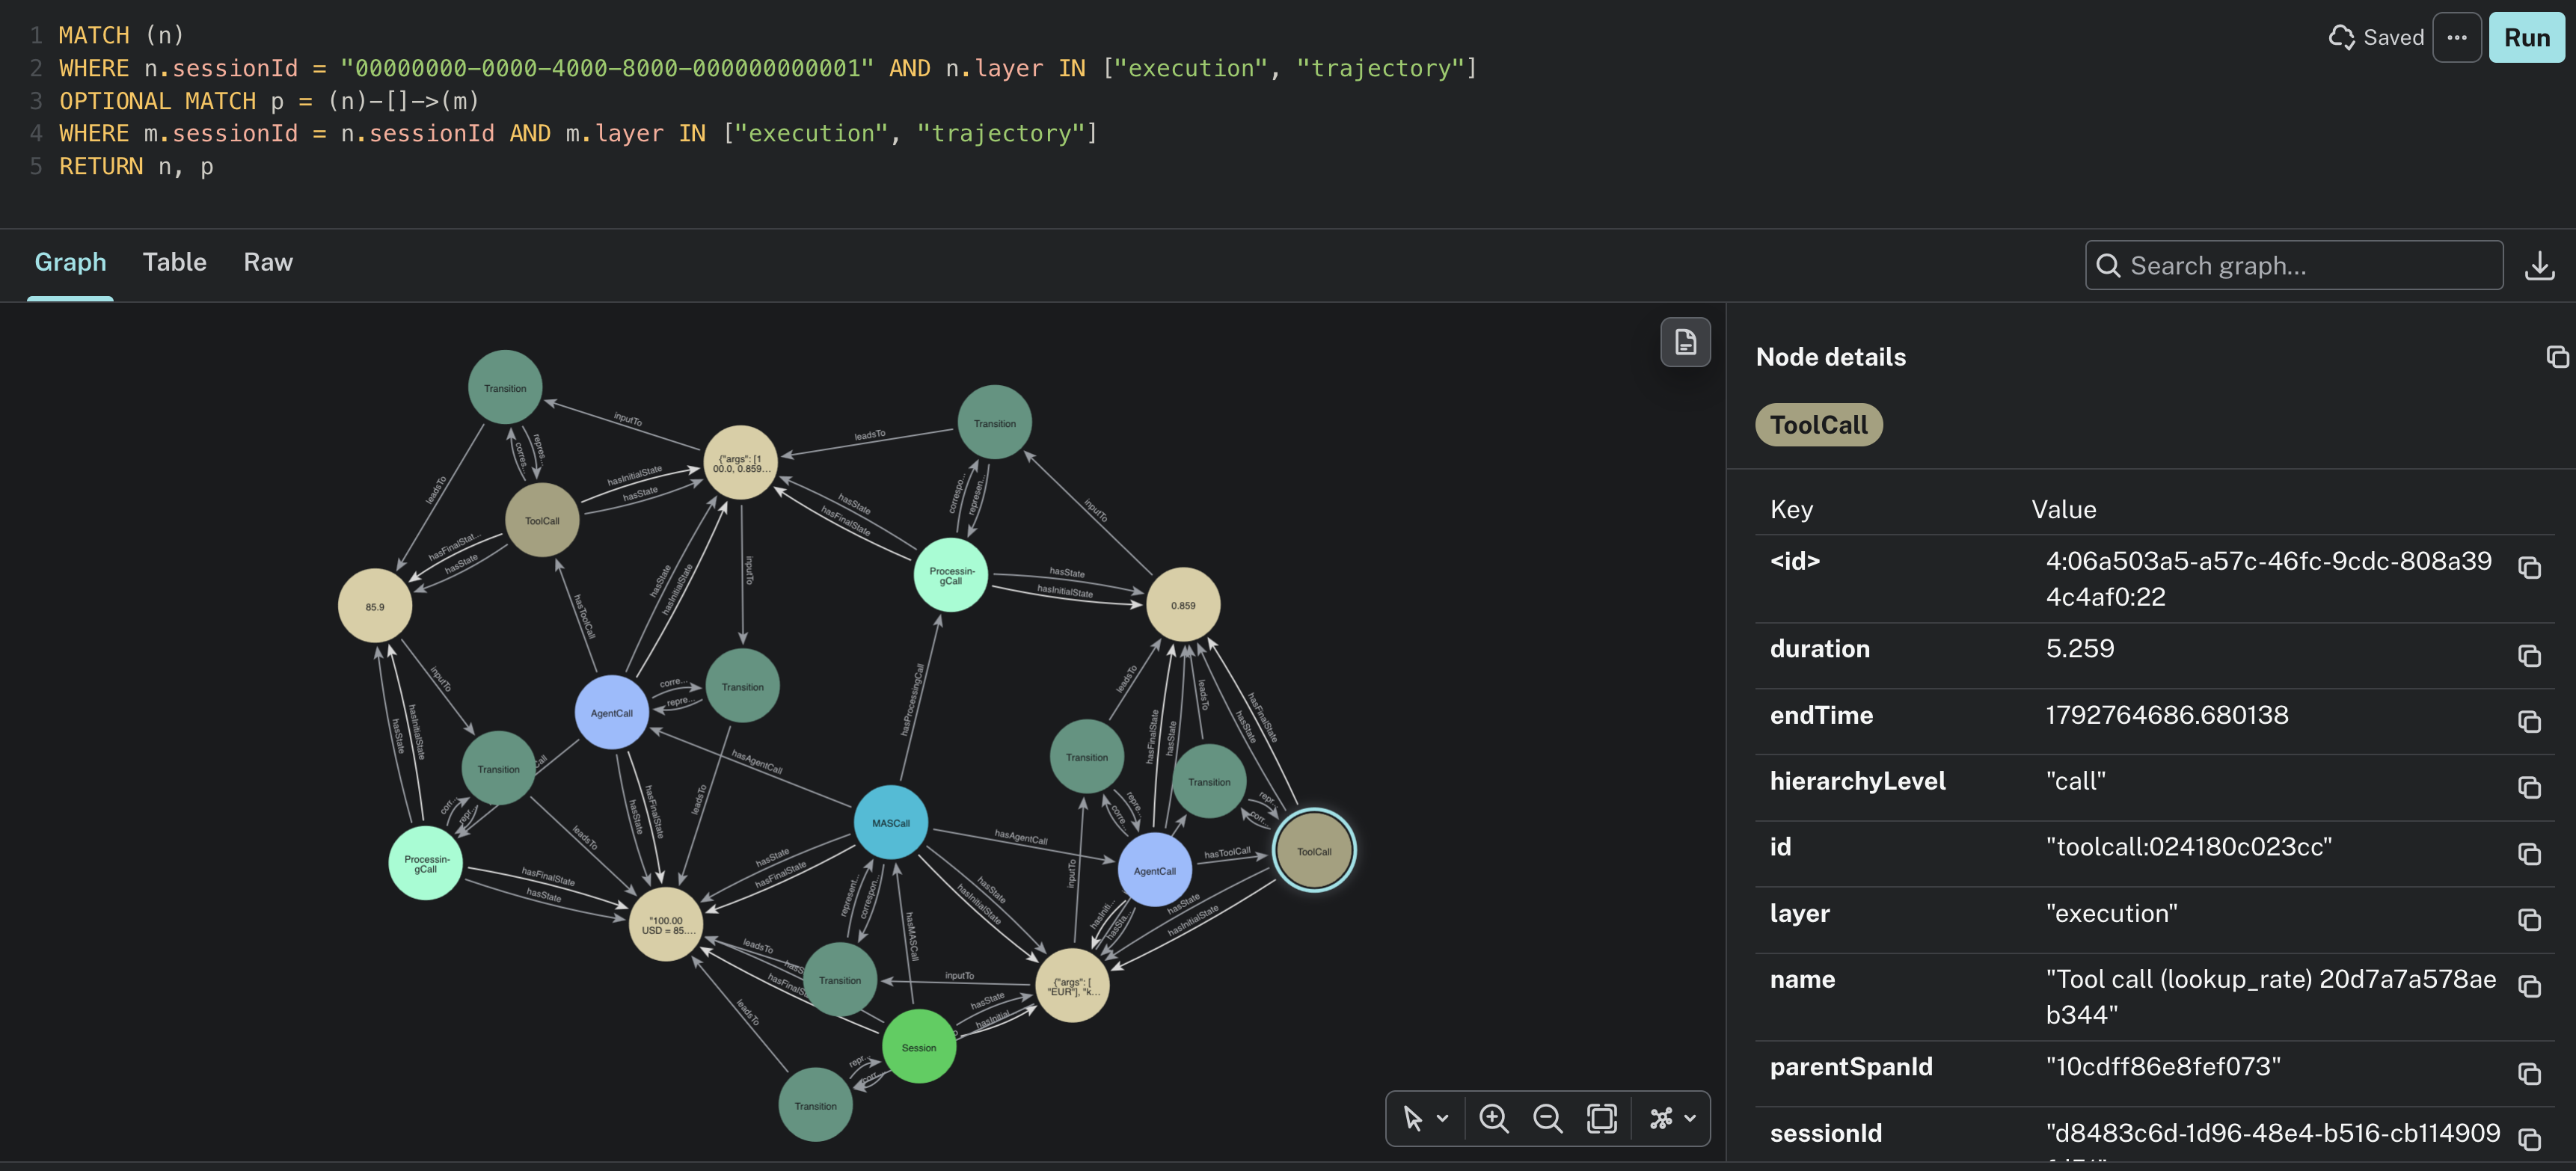Select the ToolCall node at upper left
This screenshot has width=2576, height=1171.
click(542, 520)
